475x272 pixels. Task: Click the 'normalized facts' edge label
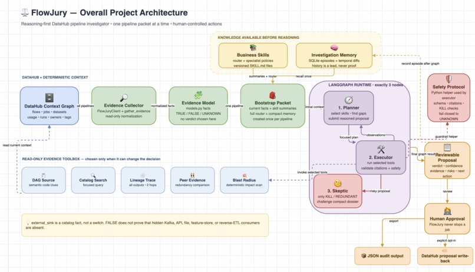click(x=163, y=106)
